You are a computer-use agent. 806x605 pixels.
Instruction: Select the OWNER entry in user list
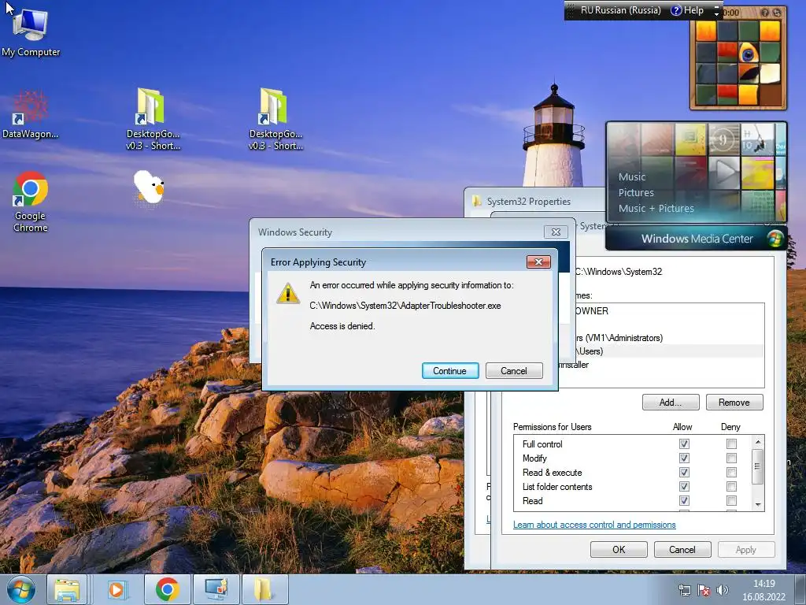pyautogui.click(x=668, y=310)
